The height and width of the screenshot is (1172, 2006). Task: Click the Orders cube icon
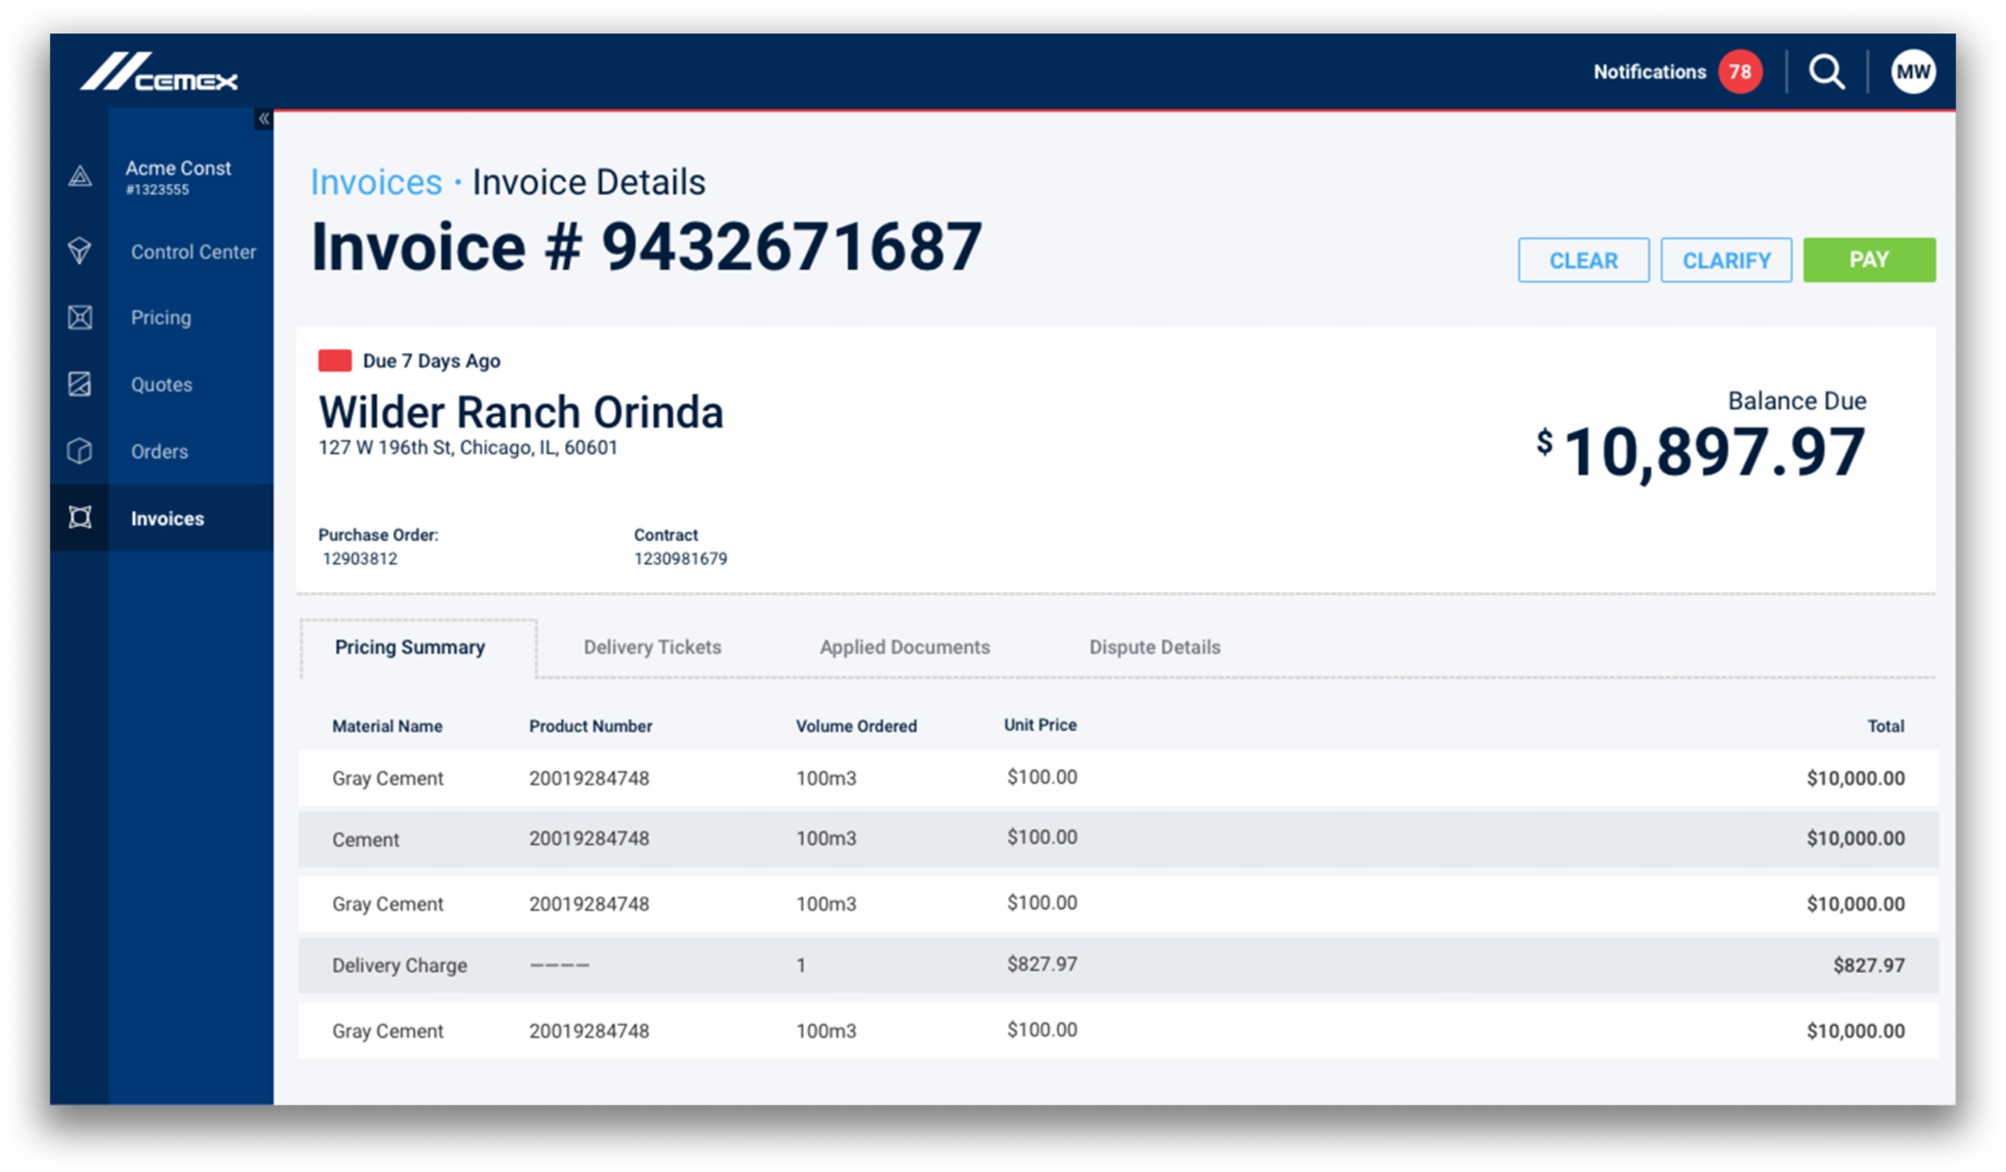click(x=79, y=451)
